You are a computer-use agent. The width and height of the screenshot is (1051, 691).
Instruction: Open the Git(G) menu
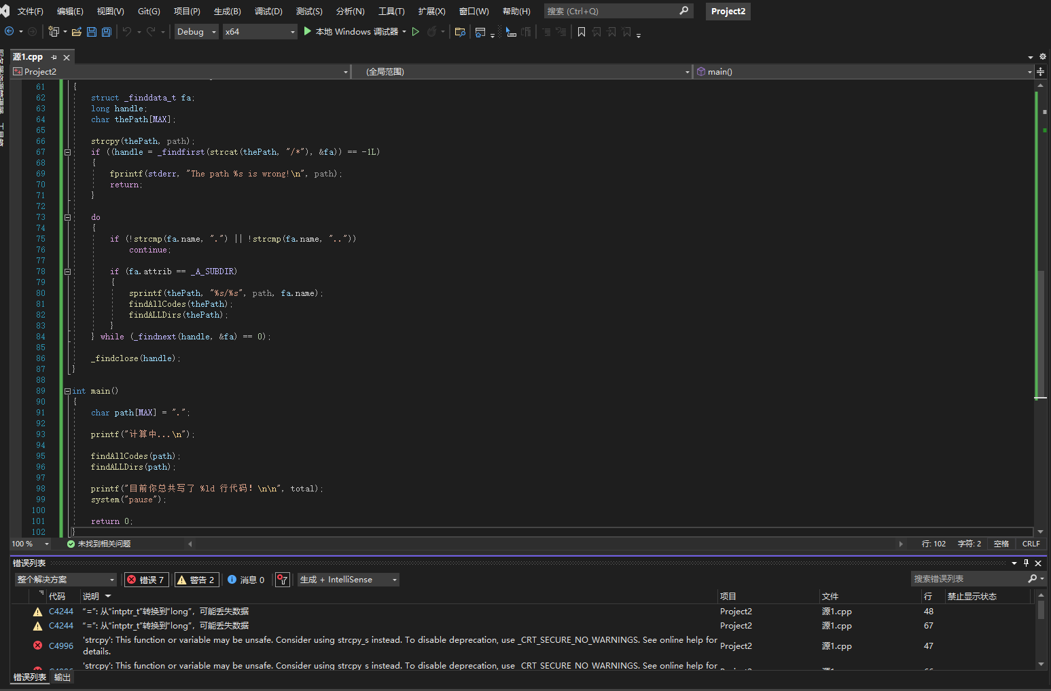pyautogui.click(x=149, y=11)
